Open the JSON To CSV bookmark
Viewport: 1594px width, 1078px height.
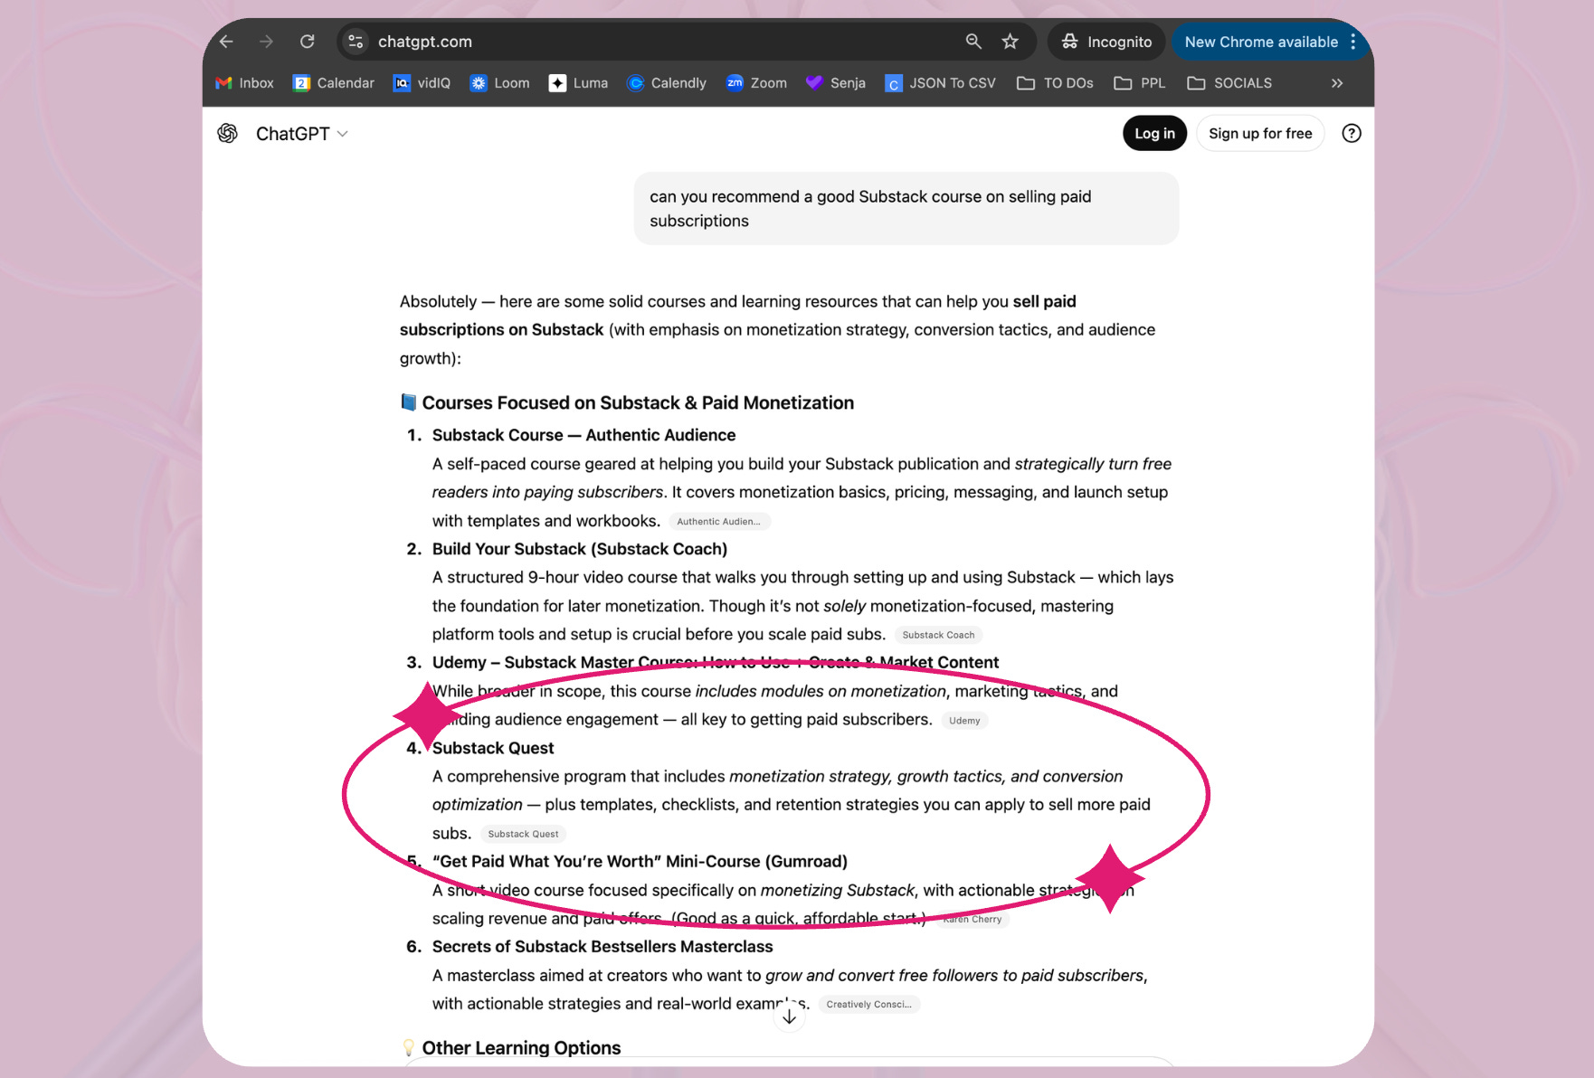940,83
